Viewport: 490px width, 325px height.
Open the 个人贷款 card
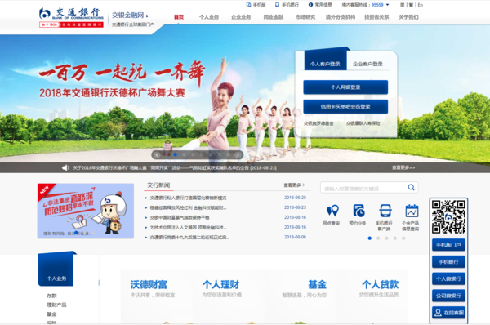click(372, 296)
